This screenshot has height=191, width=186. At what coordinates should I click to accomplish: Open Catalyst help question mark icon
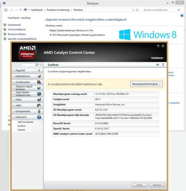point(163,65)
